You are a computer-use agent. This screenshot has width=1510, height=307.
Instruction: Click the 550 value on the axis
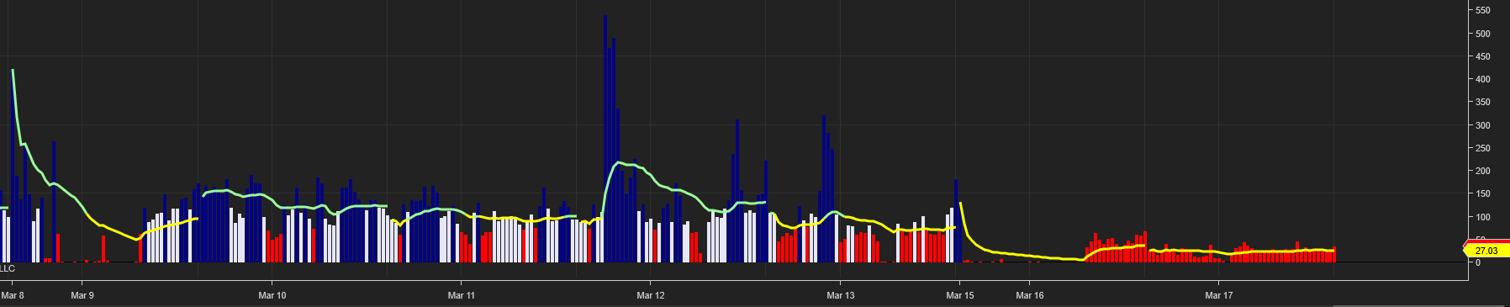tap(1483, 11)
